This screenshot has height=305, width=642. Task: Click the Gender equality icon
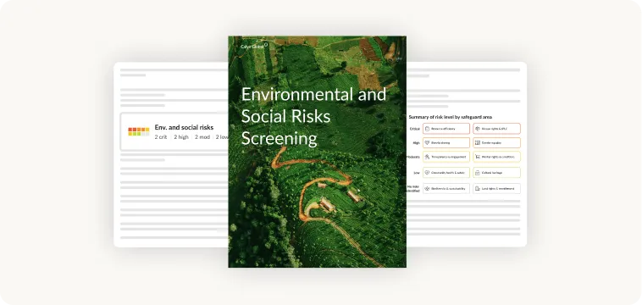click(x=478, y=143)
